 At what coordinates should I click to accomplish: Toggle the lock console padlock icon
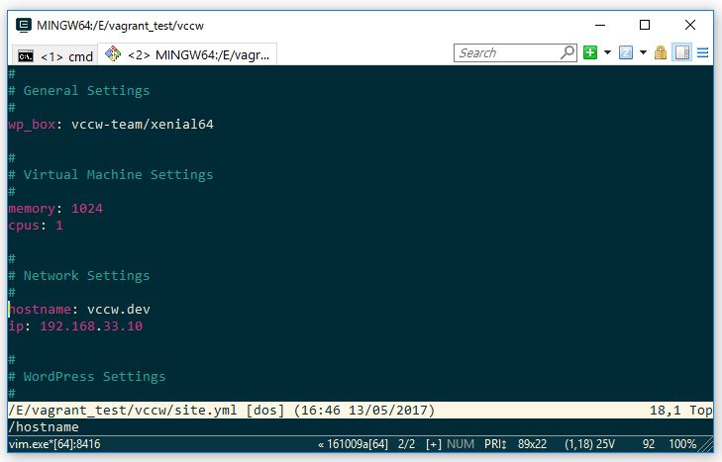coord(661,52)
